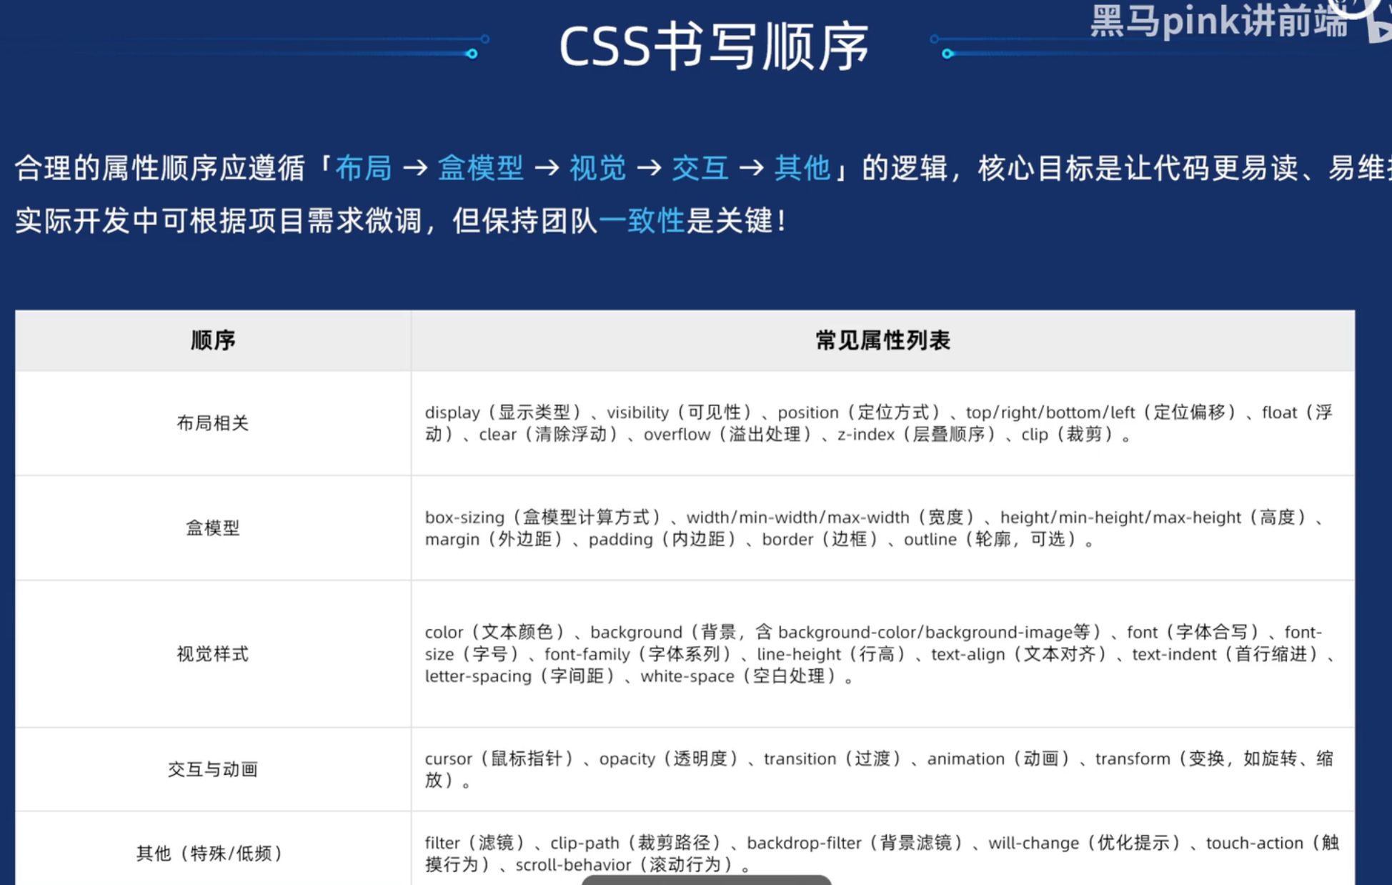Click the 常见属性列表 column header
This screenshot has width=1392, height=885.
coord(883,340)
